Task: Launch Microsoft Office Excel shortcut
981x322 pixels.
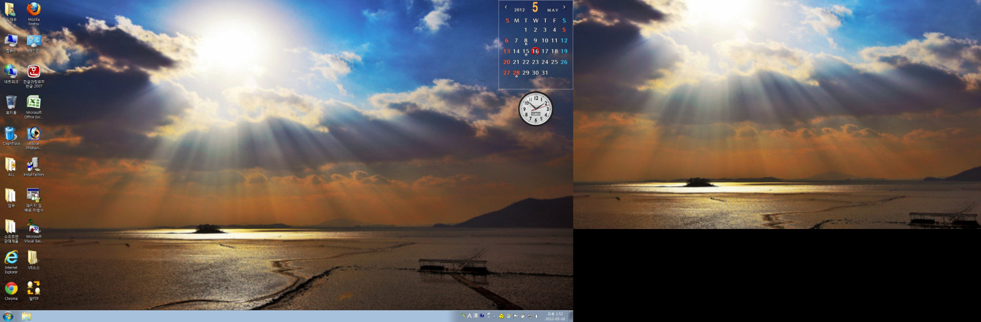Action: pyautogui.click(x=34, y=103)
